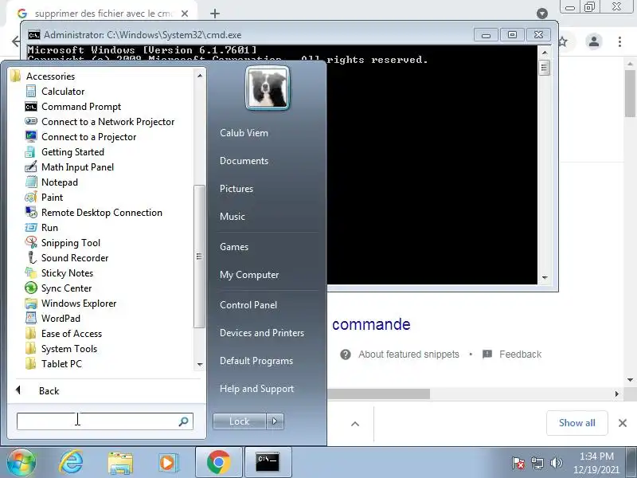Click the Windows Start orb
Screen dimensions: 637x478
21,462
